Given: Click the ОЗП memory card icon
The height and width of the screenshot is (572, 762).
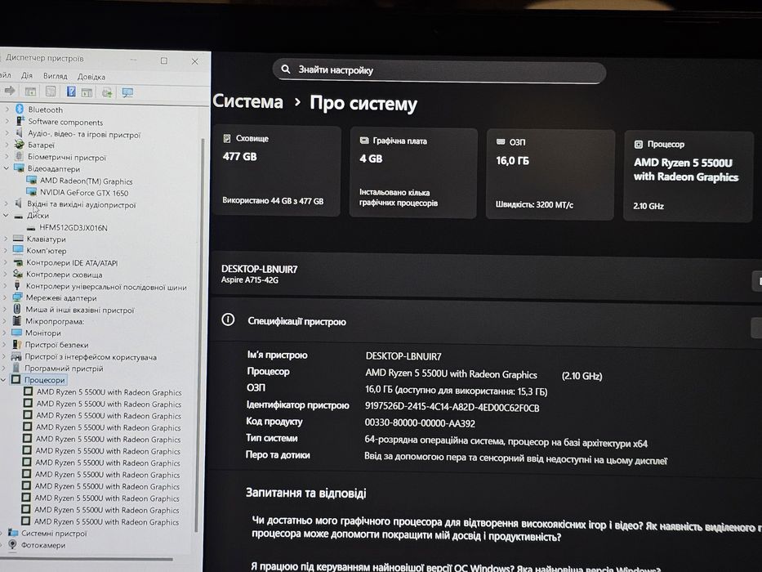Looking at the screenshot, I should point(501,142).
